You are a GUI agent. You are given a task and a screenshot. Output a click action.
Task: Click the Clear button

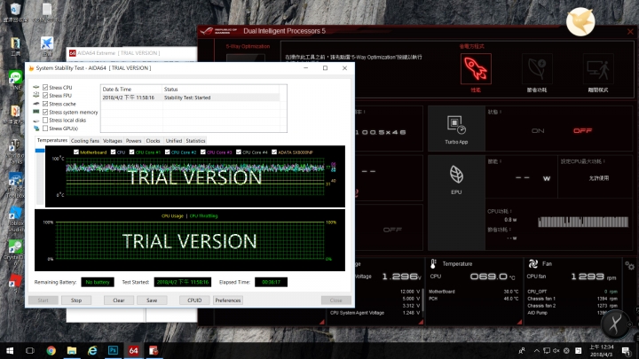(x=119, y=300)
